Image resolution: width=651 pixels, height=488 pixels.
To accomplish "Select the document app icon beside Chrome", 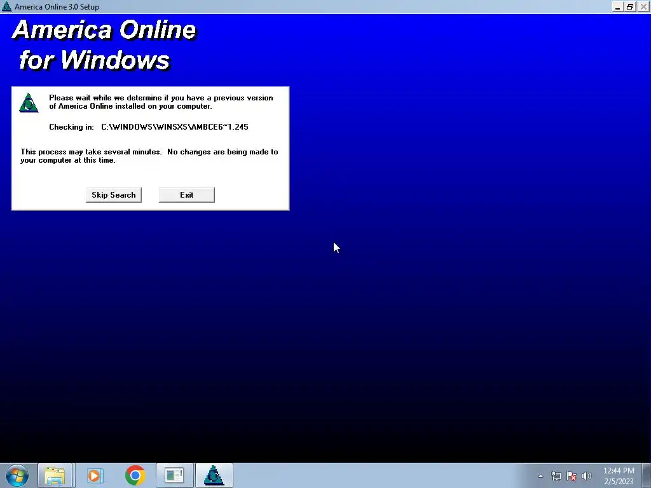I will pos(174,475).
